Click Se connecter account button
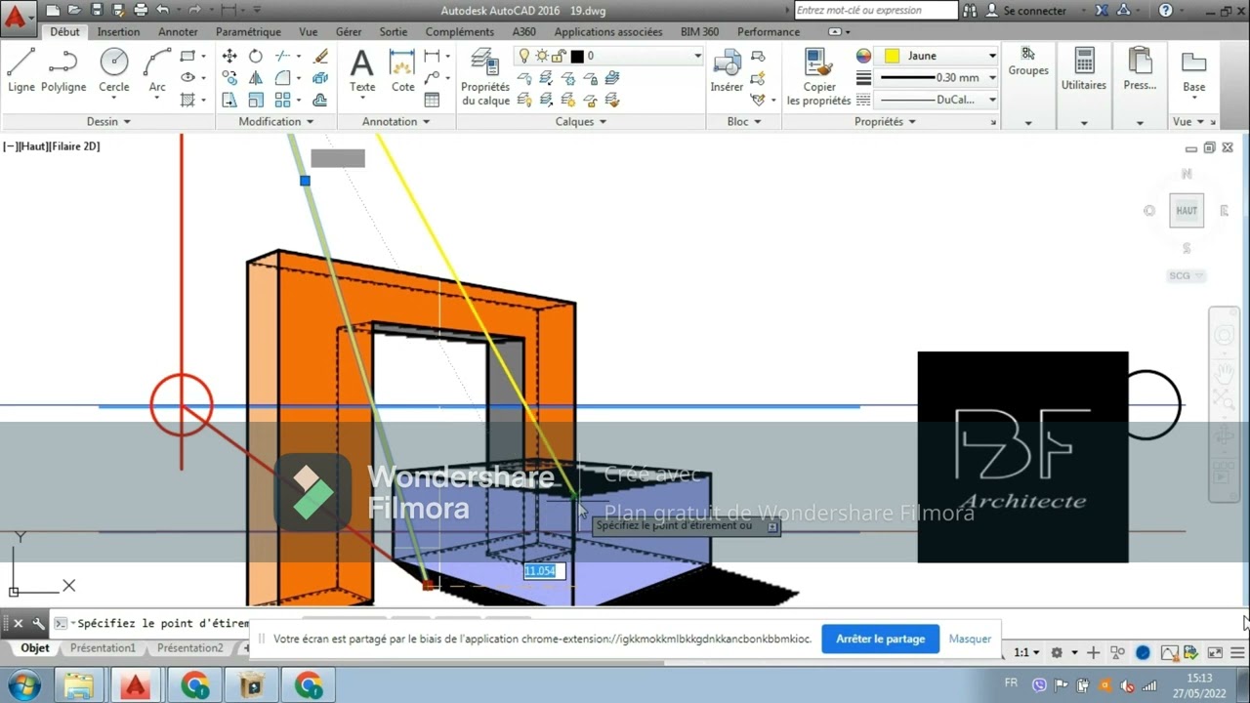Viewport: 1250px width, 703px height. (1026, 11)
